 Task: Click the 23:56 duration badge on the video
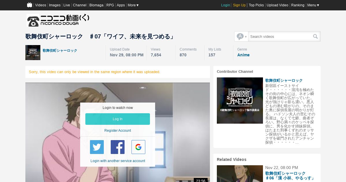click(201, 180)
